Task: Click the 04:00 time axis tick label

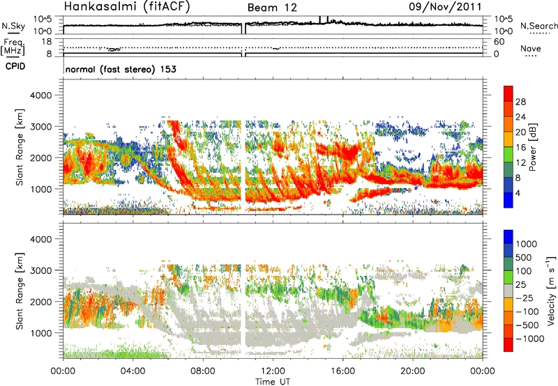Action: [133, 371]
